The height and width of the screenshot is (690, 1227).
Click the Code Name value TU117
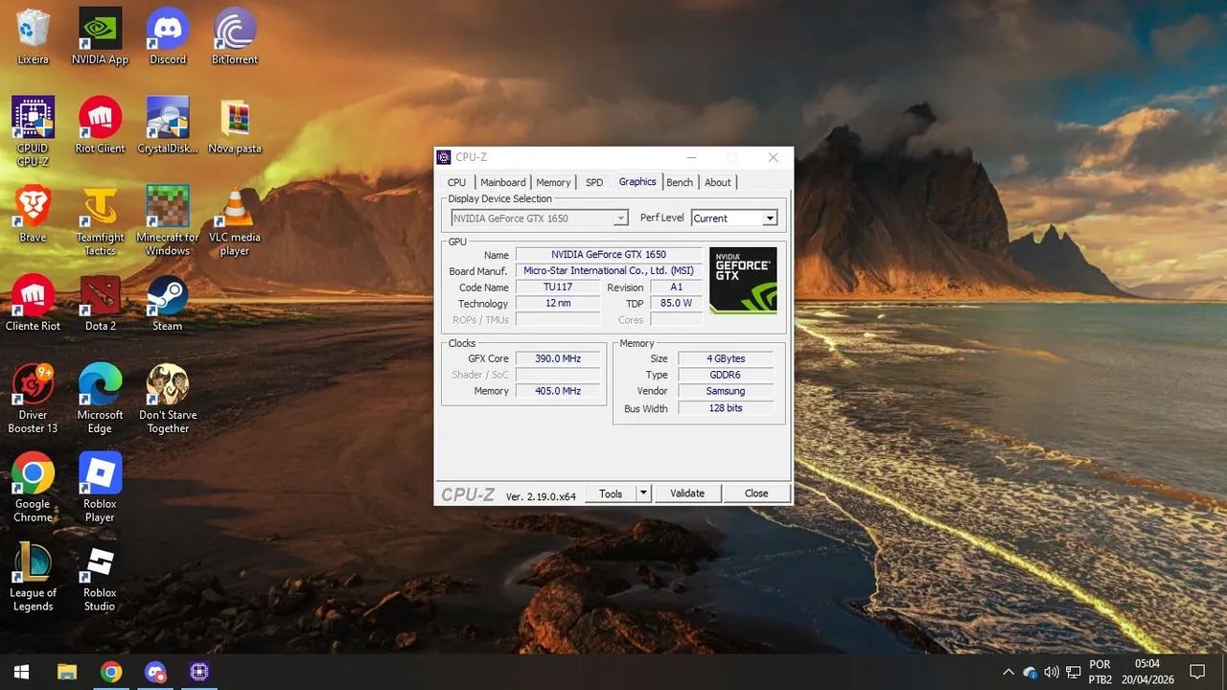[x=558, y=287]
